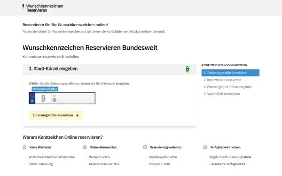The image size is (282, 176).
Task: Click the Wunschkennzeichen schon dabei list item
Action: point(52,157)
